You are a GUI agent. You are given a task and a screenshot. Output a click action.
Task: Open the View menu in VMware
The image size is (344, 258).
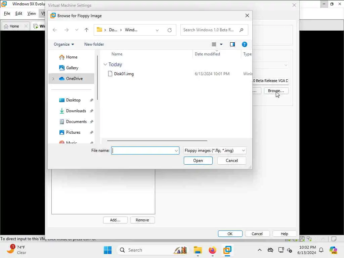point(32,13)
